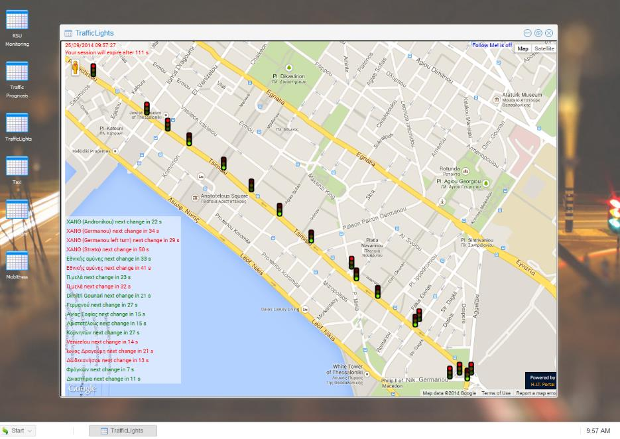
Task: Toggle the "Follow Me! is off" link
Action: coord(492,46)
